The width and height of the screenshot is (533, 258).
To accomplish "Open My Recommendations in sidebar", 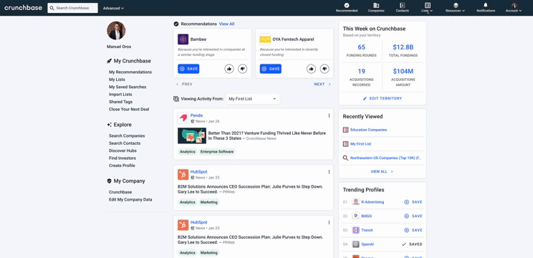I will point(130,72).
